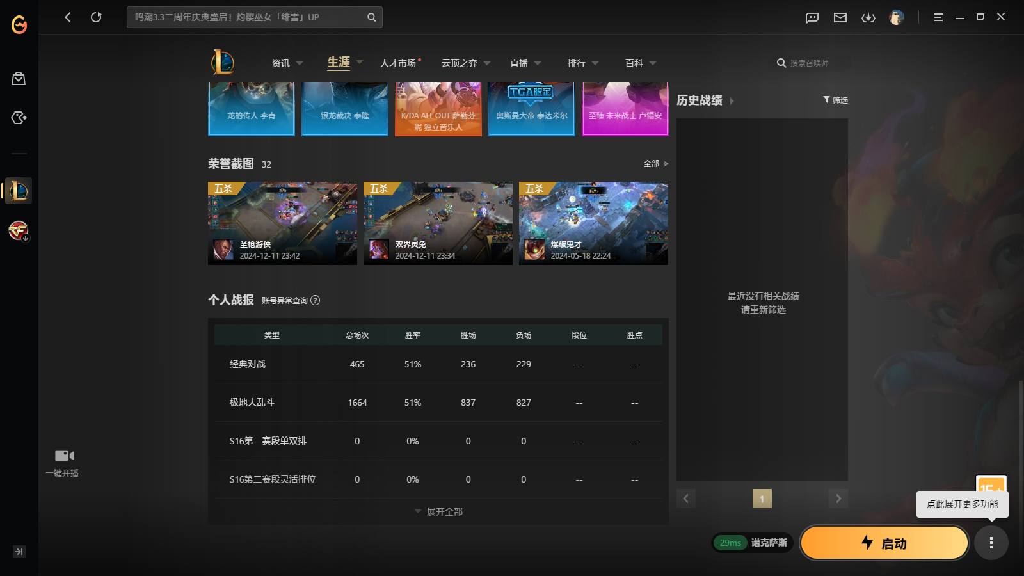
Task: Expand 历史战绩 with its arrow
Action: pyautogui.click(x=732, y=101)
